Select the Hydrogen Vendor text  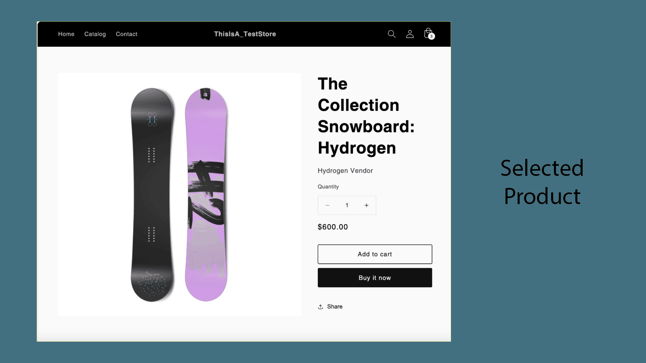(345, 170)
